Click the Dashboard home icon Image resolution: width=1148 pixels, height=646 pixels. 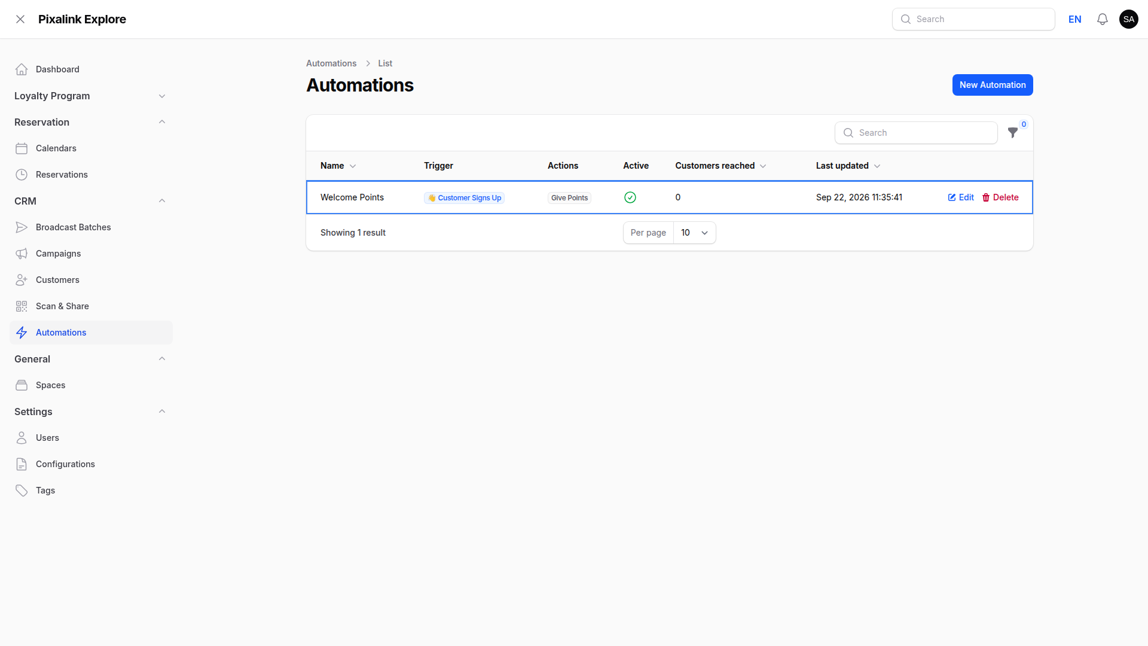point(22,69)
